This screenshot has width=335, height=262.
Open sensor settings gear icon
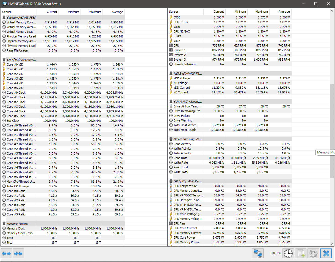pos(313,253)
